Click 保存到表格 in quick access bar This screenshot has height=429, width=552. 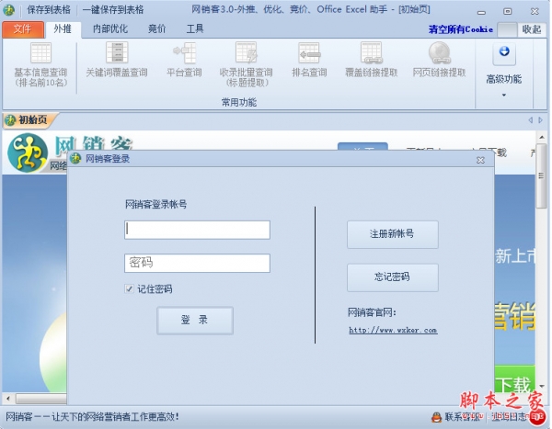[49, 10]
